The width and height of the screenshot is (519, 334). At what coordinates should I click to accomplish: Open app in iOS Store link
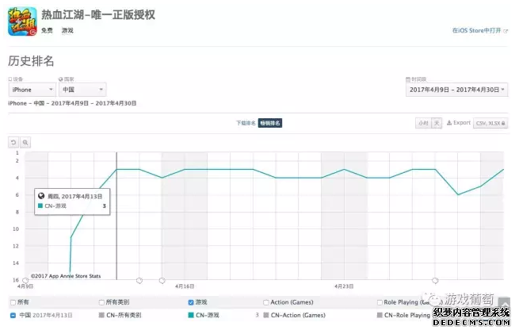point(479,30)
